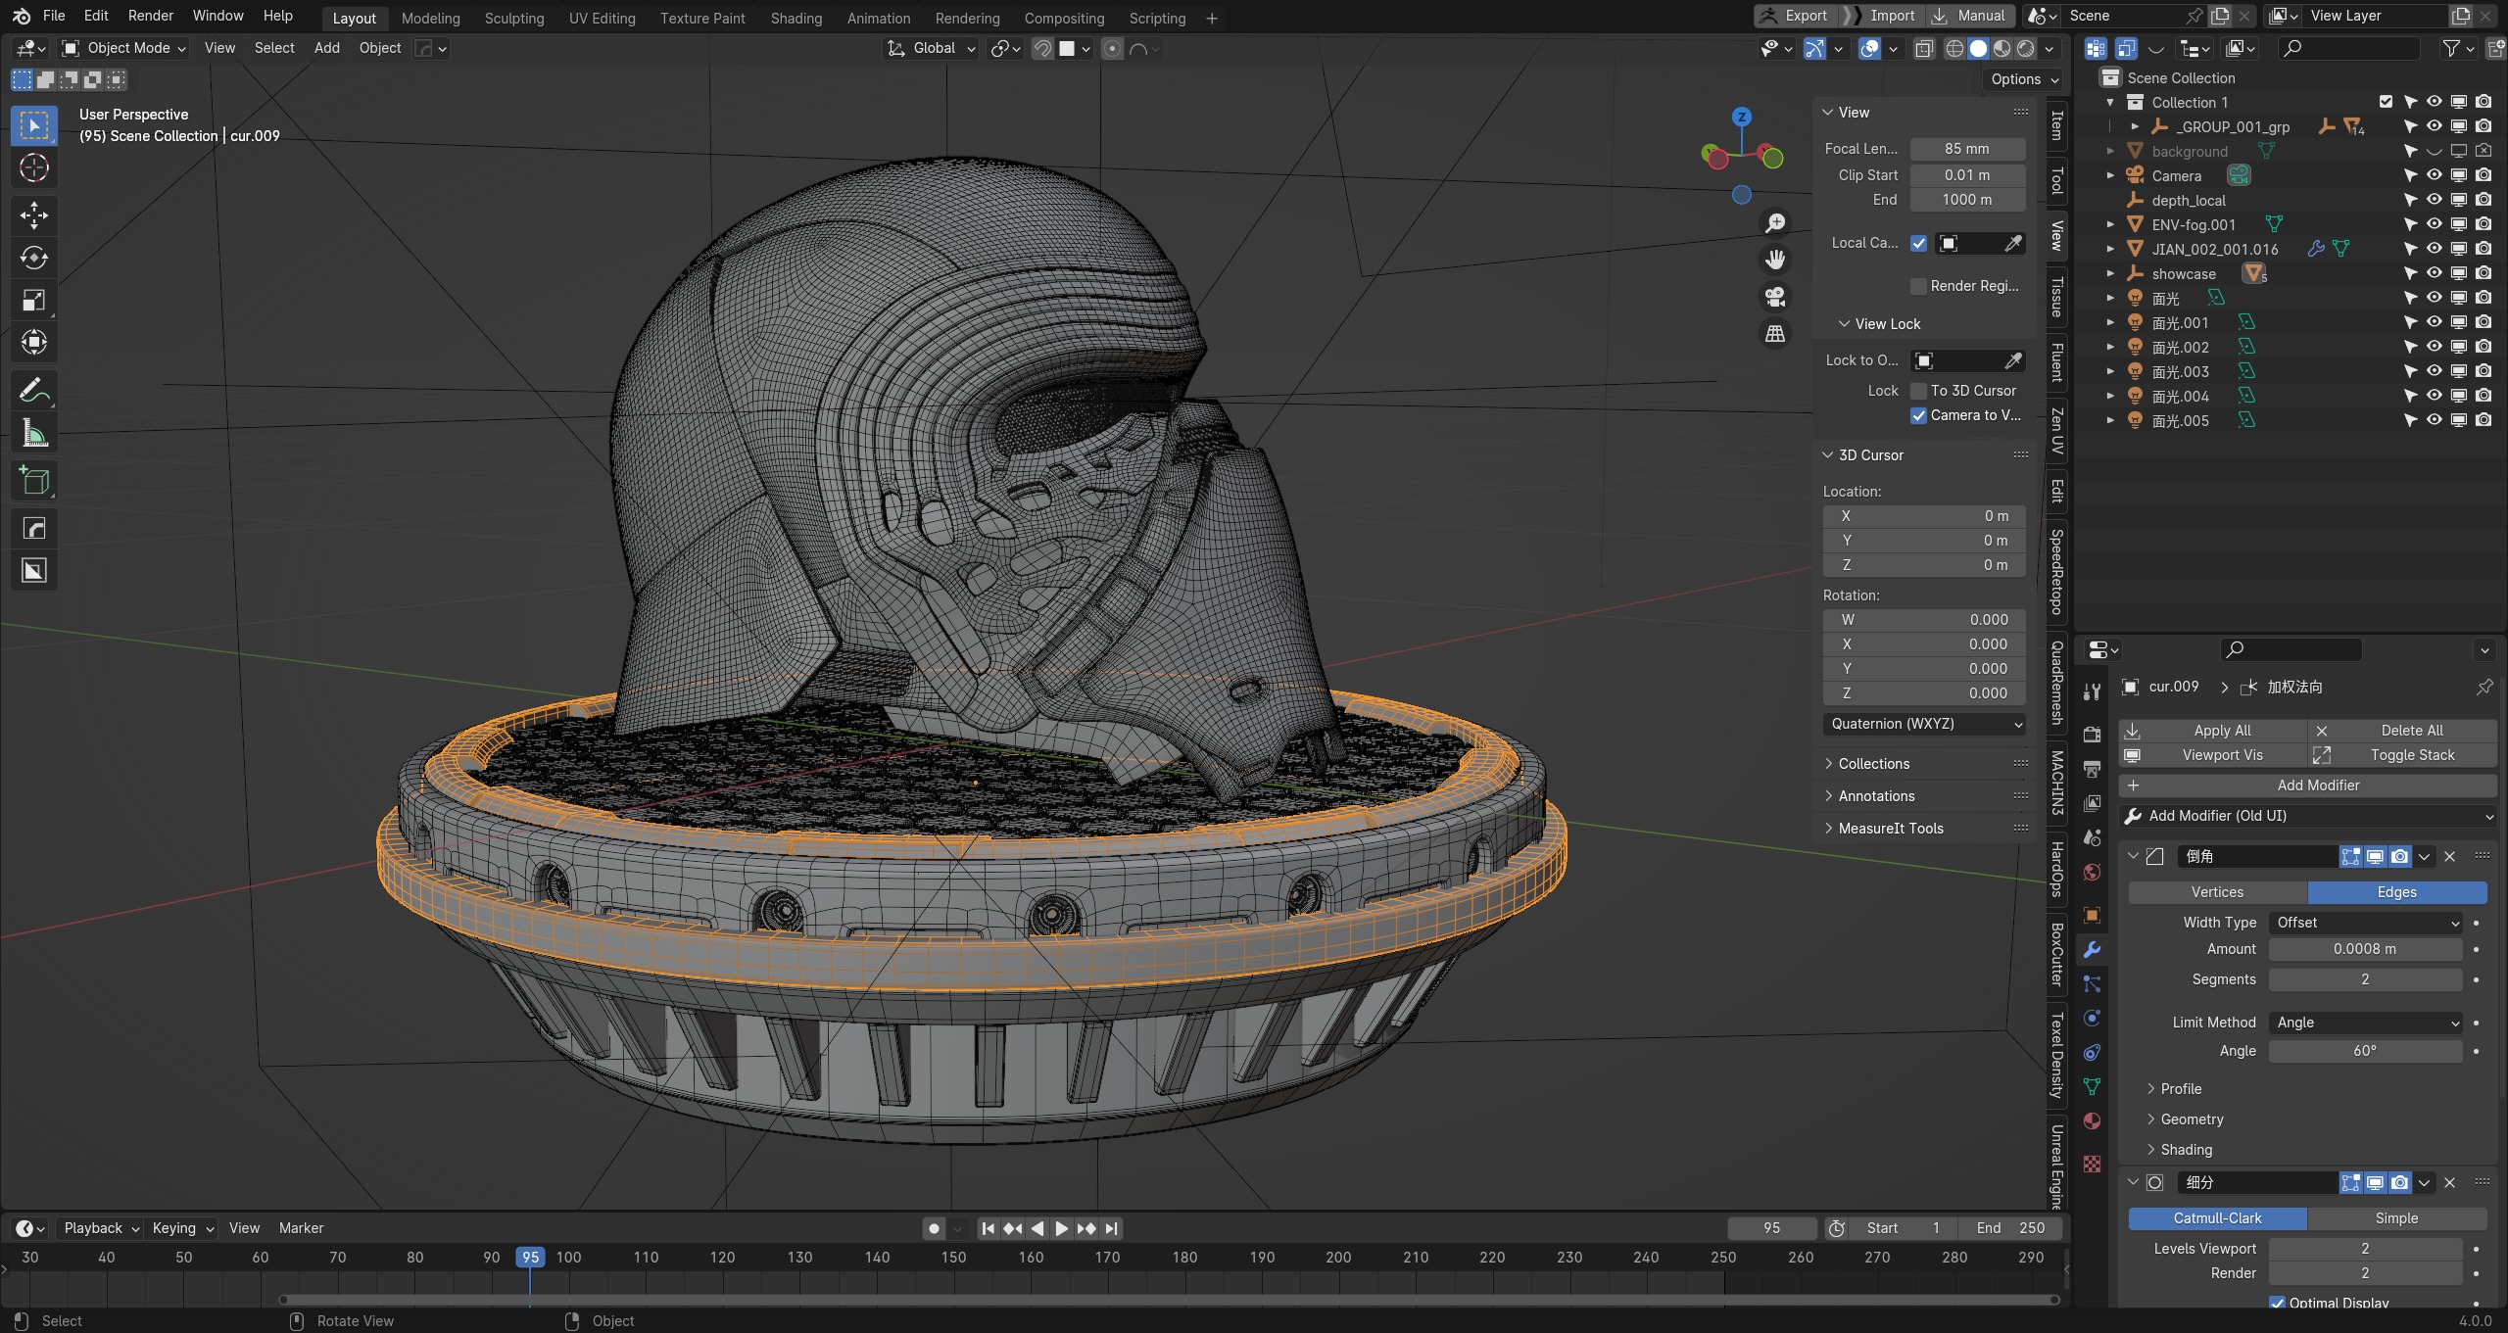
Task: Expand the Annotations panel
Action: [1876, 796]
